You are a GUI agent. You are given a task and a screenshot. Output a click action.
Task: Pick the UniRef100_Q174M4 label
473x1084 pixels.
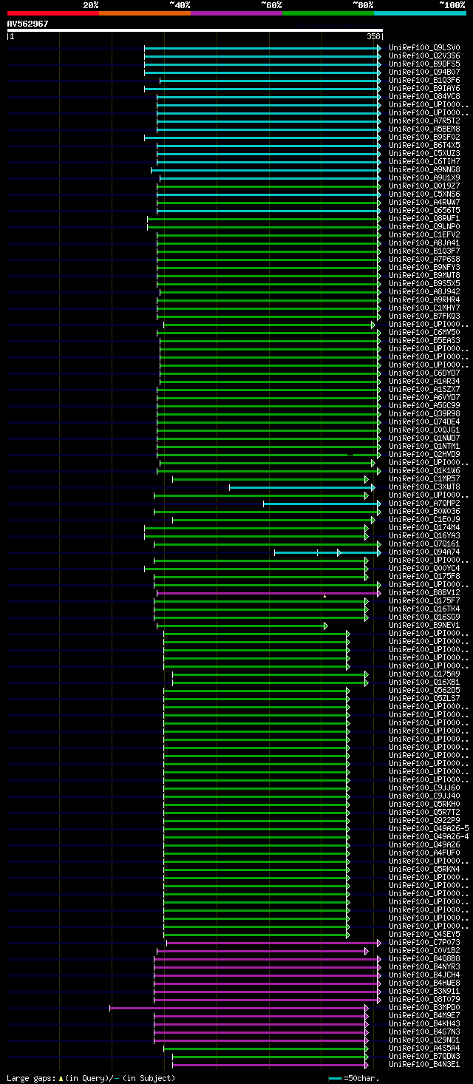pos(424,528)
